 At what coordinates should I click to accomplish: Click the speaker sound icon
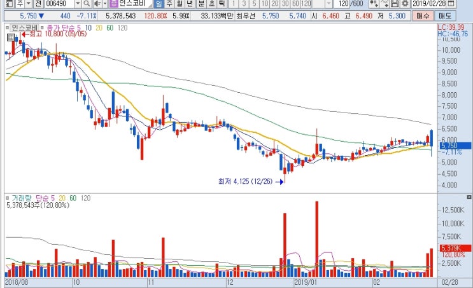pyautogui.click(x=97, y=4)
